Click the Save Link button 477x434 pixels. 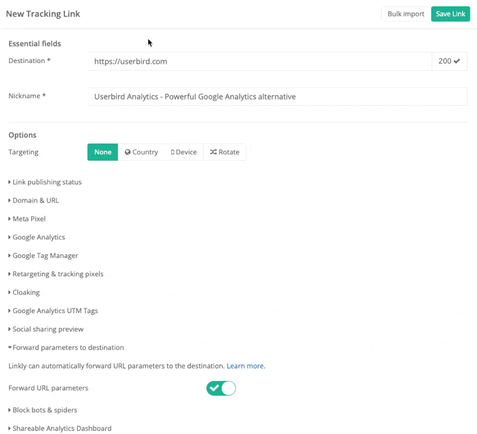pos(450,14)
